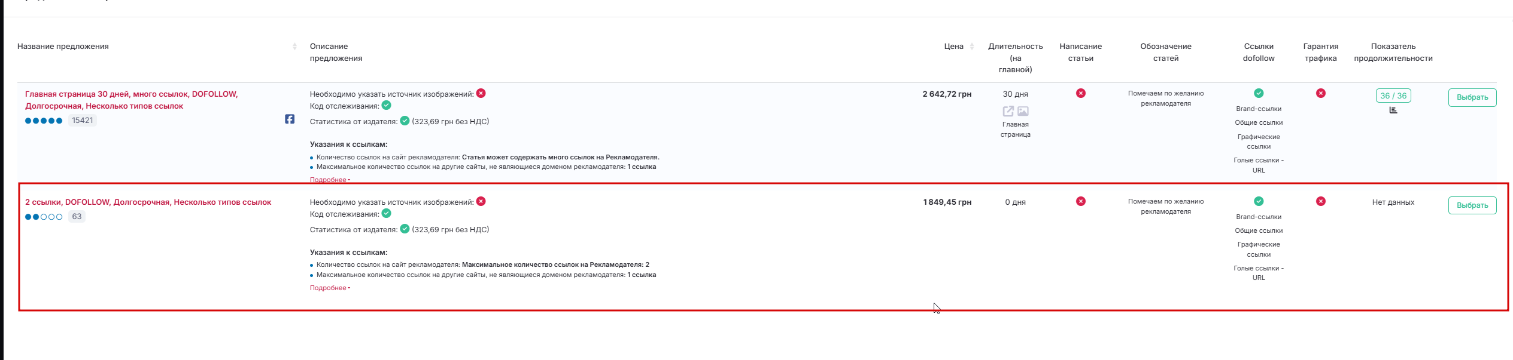The image size is (1513, 360).
Task: Expand Подробнее in the second offer
Action: click(329, 288)
